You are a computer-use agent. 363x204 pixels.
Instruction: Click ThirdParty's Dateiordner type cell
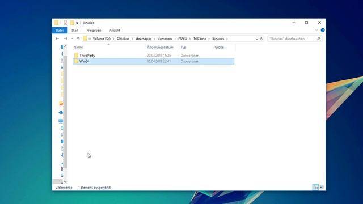tap(189, 56)
